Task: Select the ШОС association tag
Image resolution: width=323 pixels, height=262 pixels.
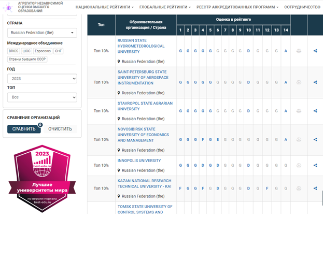Action: [x=26, y=51]
